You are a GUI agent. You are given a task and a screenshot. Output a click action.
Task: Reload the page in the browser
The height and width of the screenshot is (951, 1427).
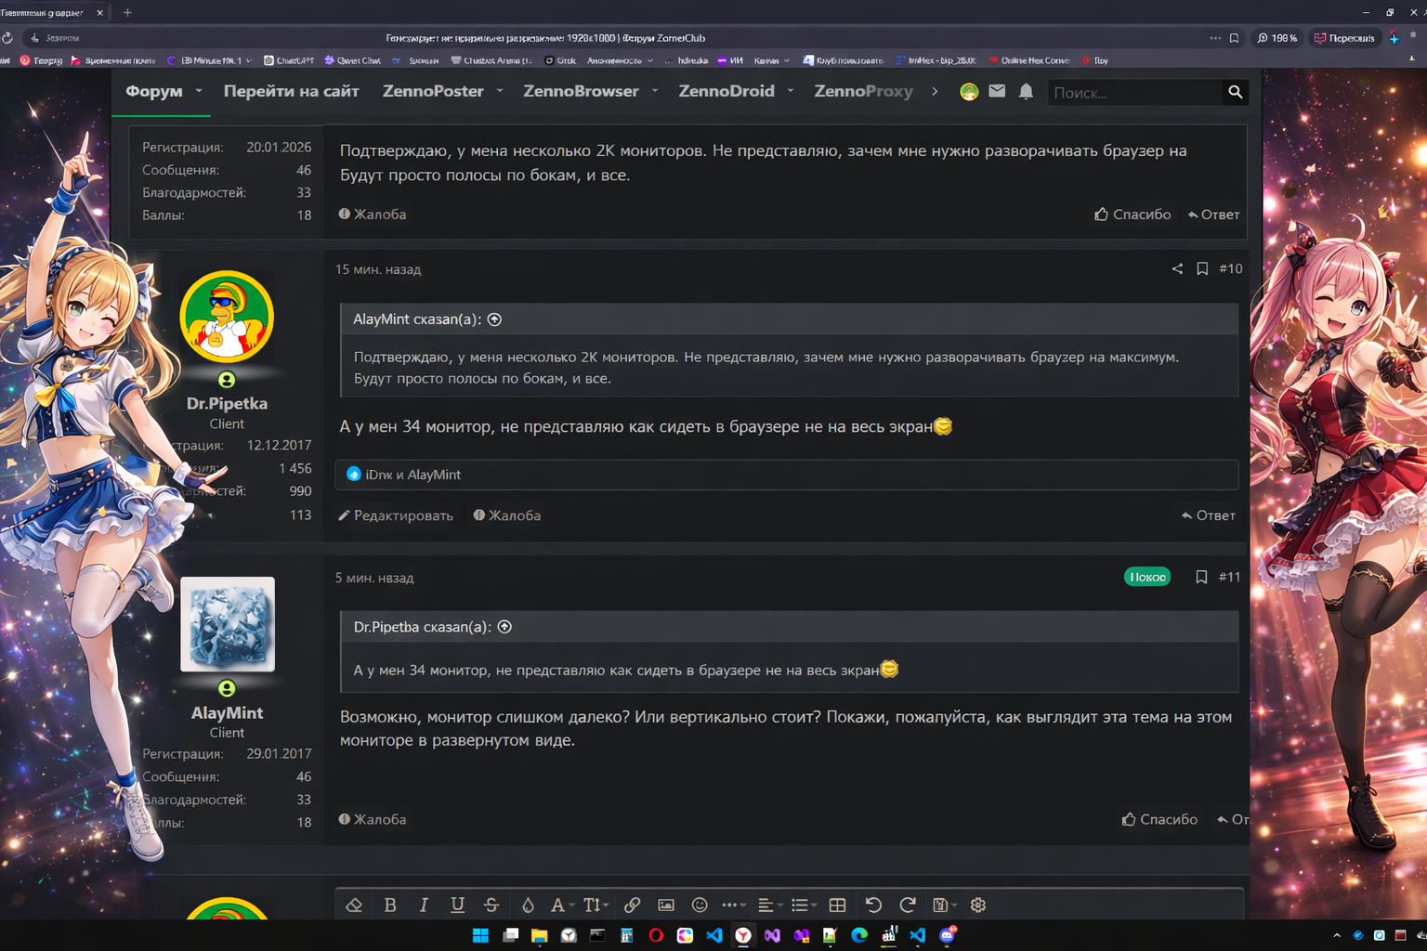(x=7, y=38)
